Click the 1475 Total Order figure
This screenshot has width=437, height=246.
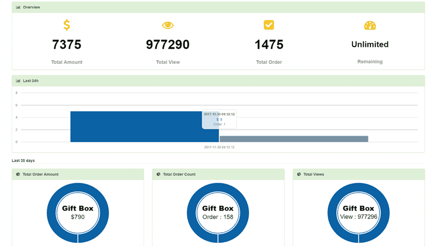(x=269, y=45)
